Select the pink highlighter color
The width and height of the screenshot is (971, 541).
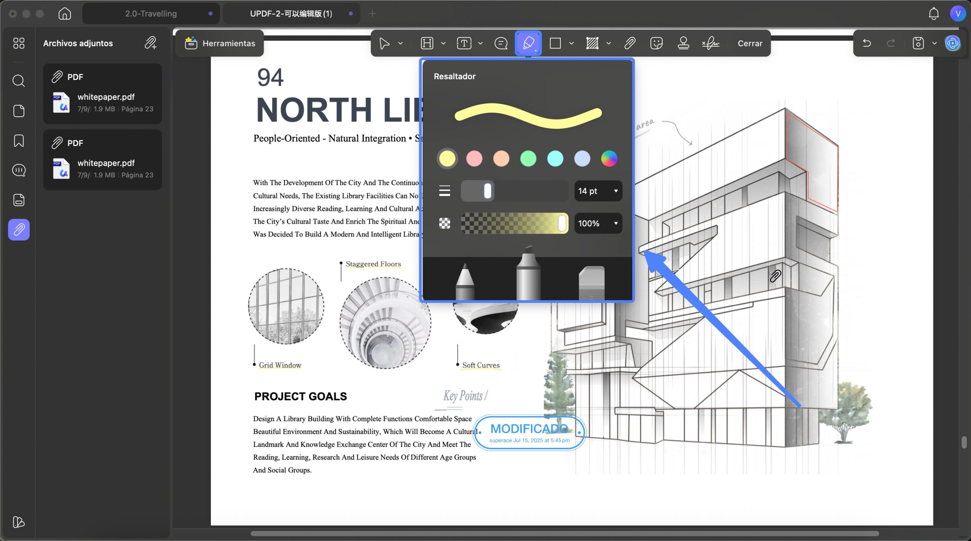coord(474,158)
